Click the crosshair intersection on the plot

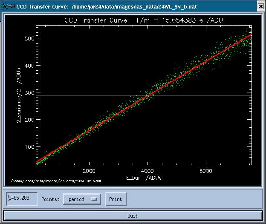[132, 95]
